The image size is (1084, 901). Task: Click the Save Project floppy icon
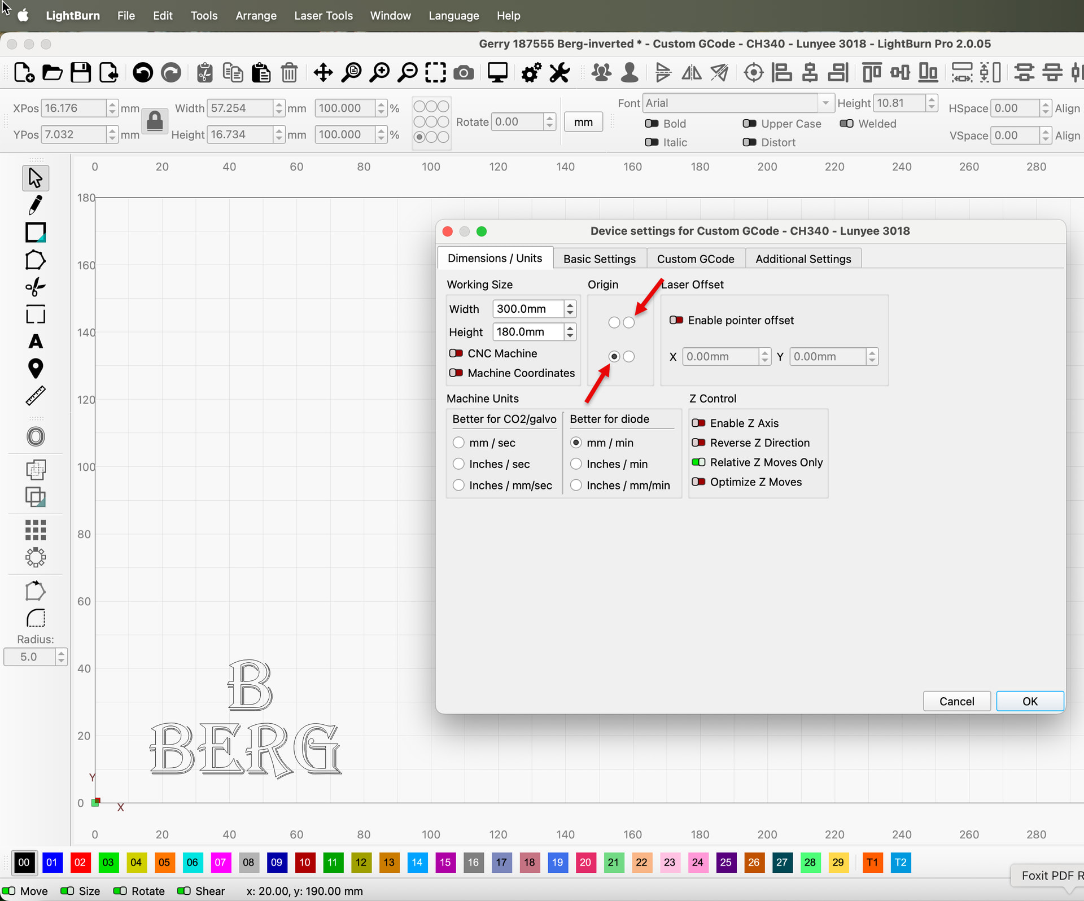coord(81,73)
